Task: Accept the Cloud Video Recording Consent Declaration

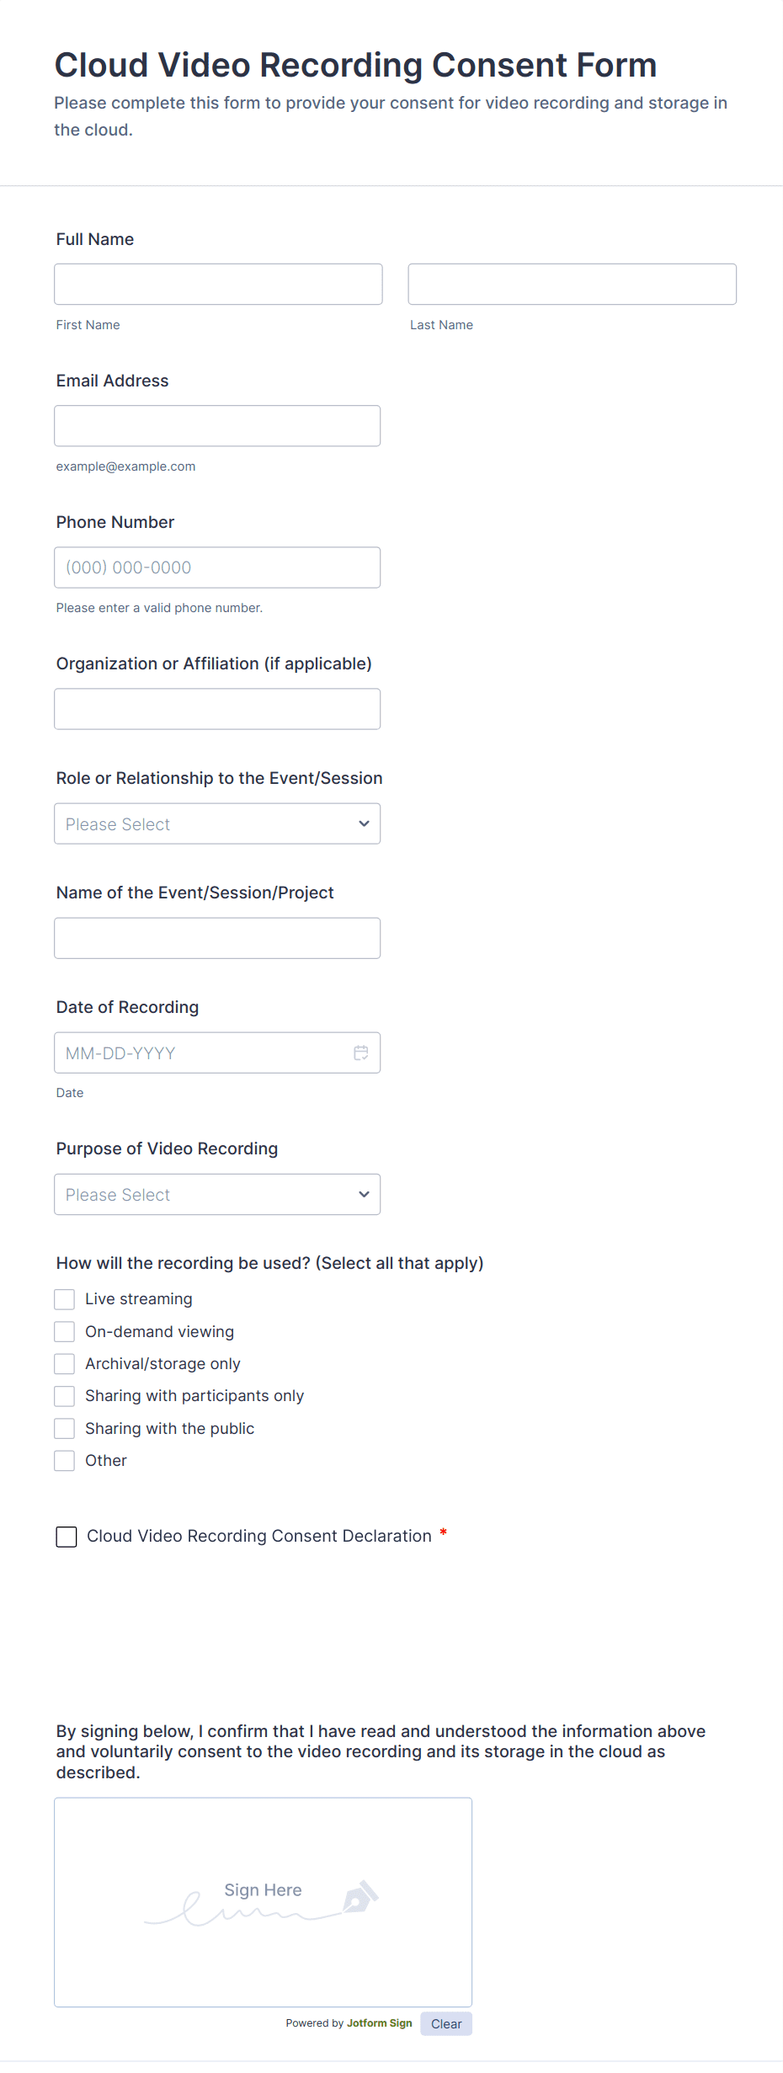Action: tap(67, 1537)
